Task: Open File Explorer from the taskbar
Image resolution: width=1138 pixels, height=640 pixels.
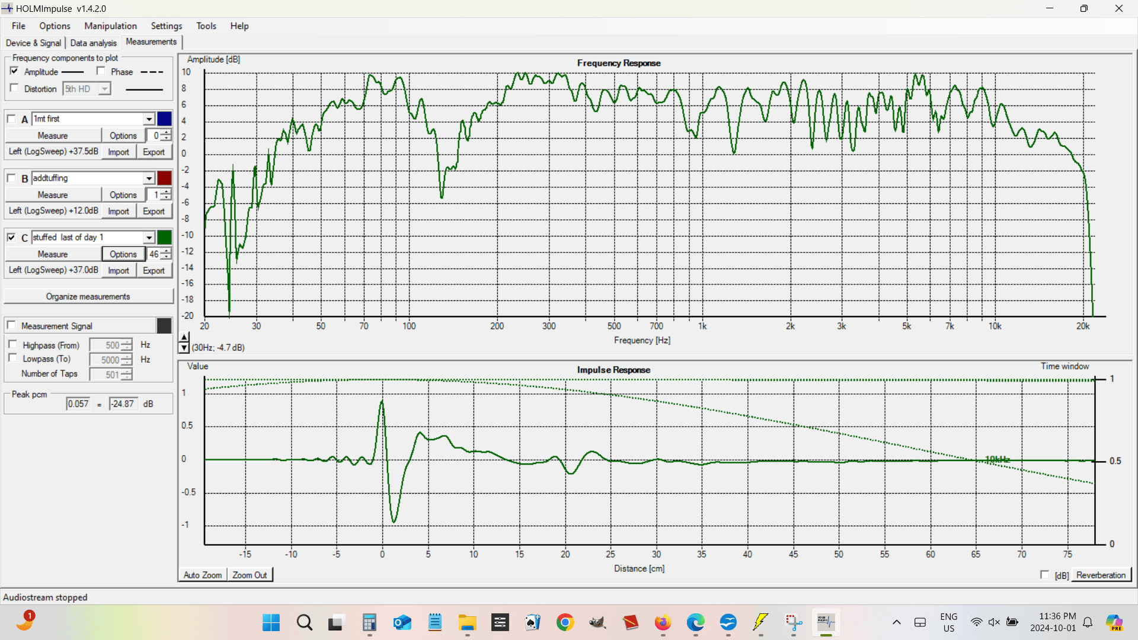Action: pos(467,622)
